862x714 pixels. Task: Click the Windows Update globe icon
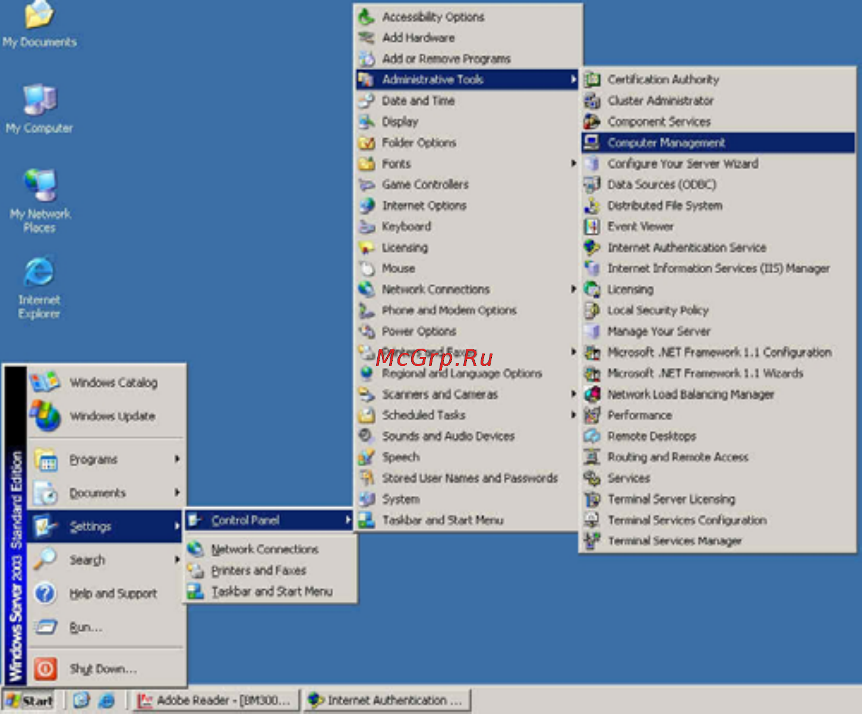45,415
